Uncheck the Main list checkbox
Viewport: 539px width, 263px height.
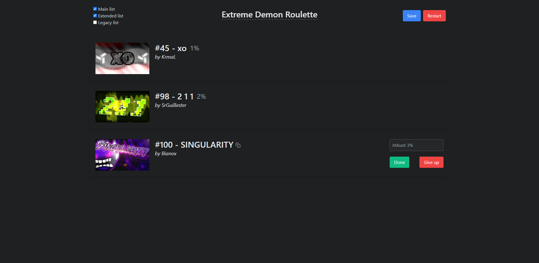point(95,9)
